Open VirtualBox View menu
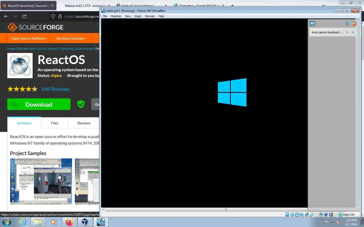 pos(128,16)
